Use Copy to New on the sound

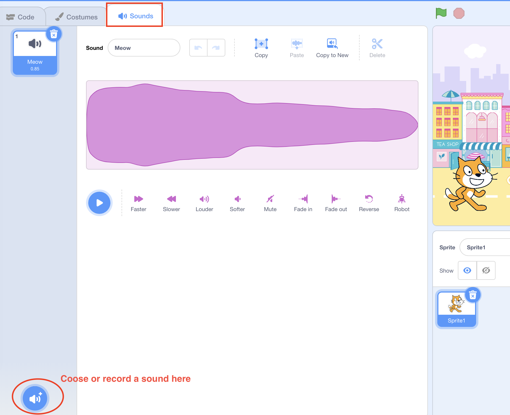pos(332,47)
